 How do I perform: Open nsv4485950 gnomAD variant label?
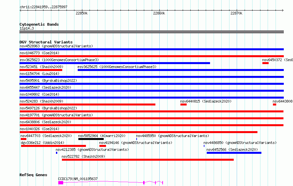(173, 136)
